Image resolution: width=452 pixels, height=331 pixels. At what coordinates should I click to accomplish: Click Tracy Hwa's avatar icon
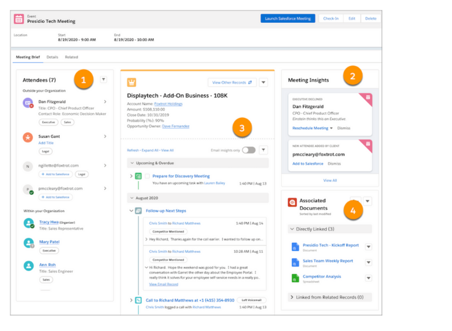(29, 223)
